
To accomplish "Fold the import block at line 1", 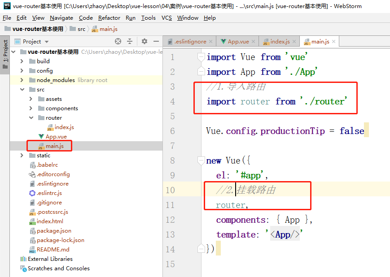I will click(201, 57).
